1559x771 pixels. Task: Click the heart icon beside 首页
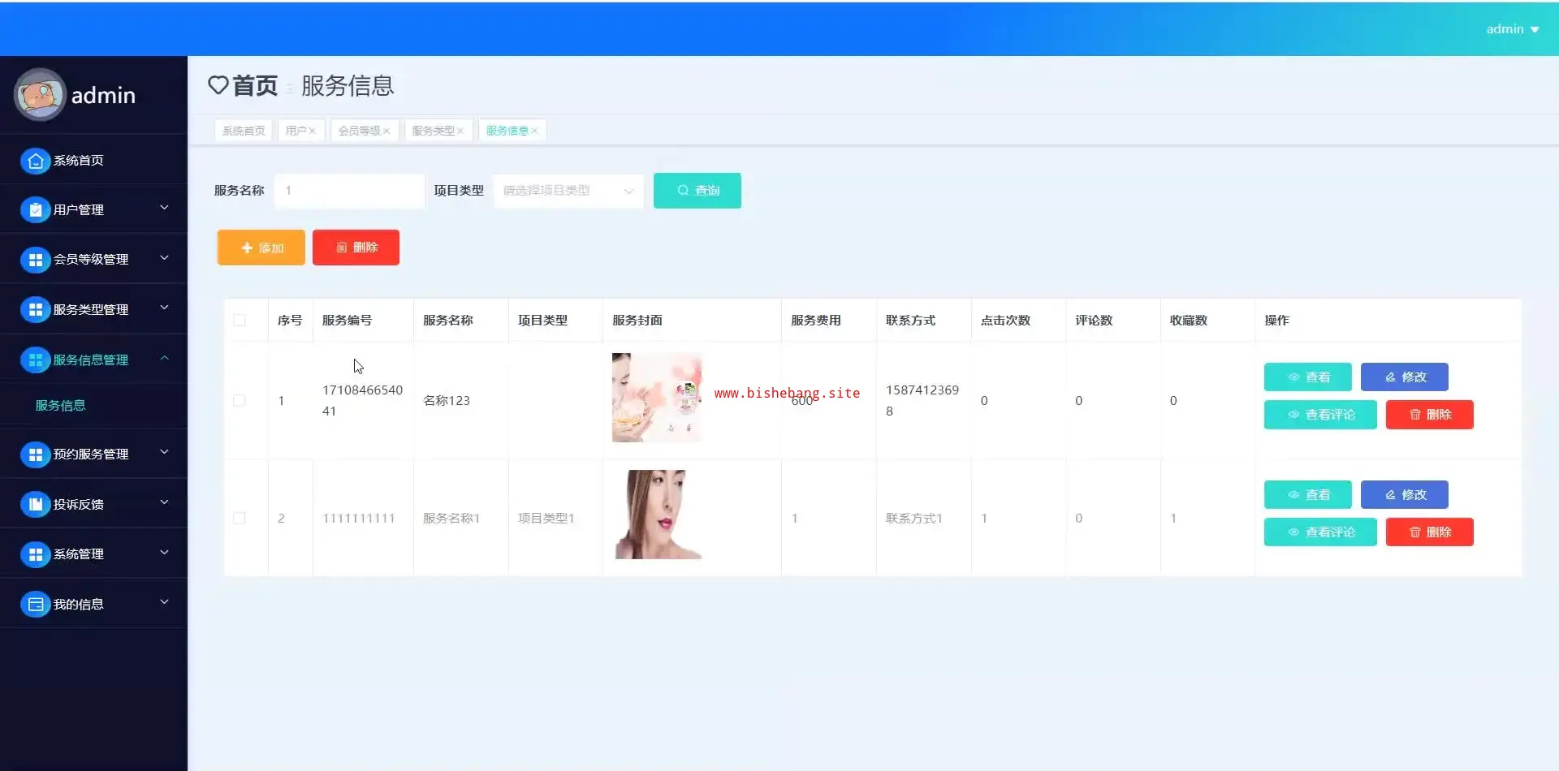pyautogui.click(x=218, y=85)
